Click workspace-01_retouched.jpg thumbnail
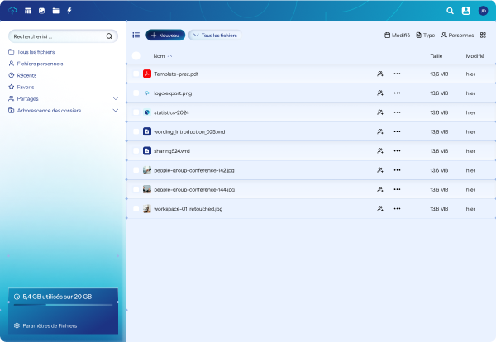Viewport: 496px width, 342px height. [x=147, y=209]
